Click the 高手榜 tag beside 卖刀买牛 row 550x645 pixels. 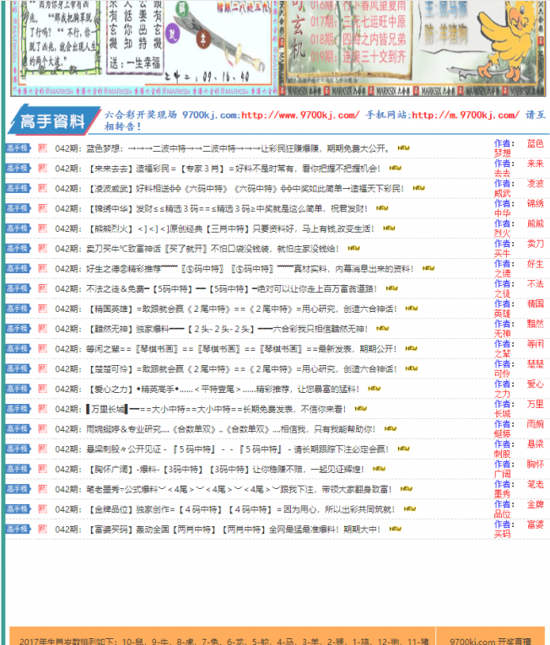[18, 249]
